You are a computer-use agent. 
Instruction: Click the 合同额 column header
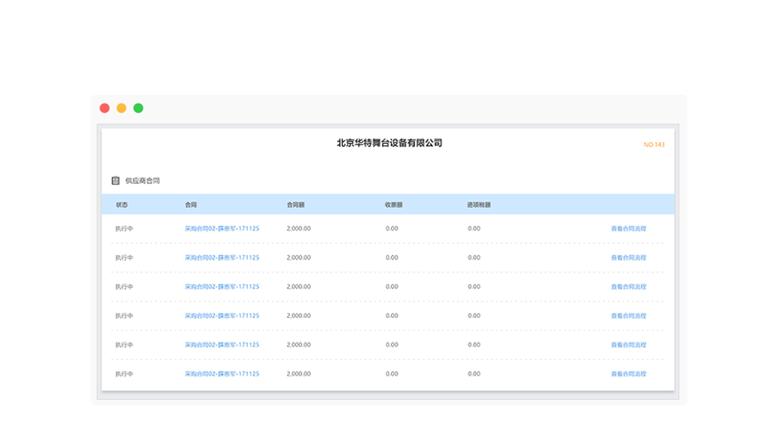click(x=295, y=205)
